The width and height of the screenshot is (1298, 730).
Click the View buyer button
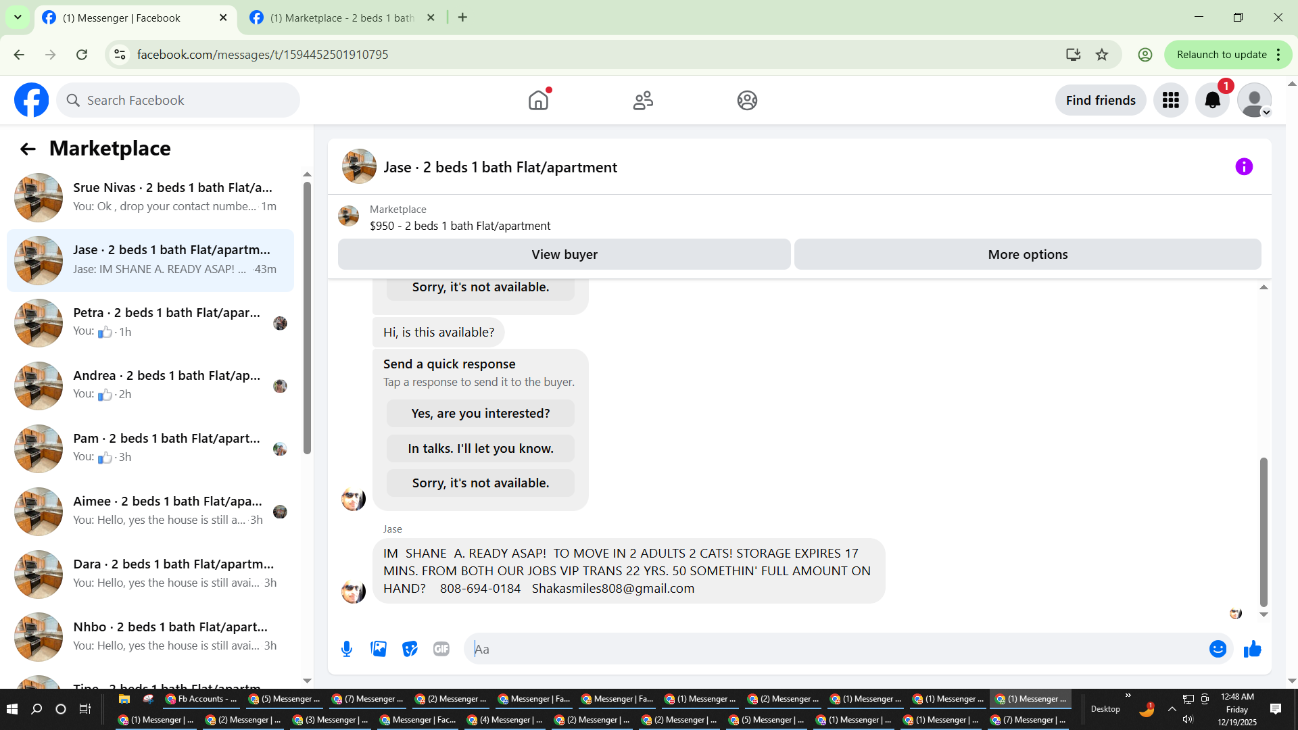pos(564,255)
